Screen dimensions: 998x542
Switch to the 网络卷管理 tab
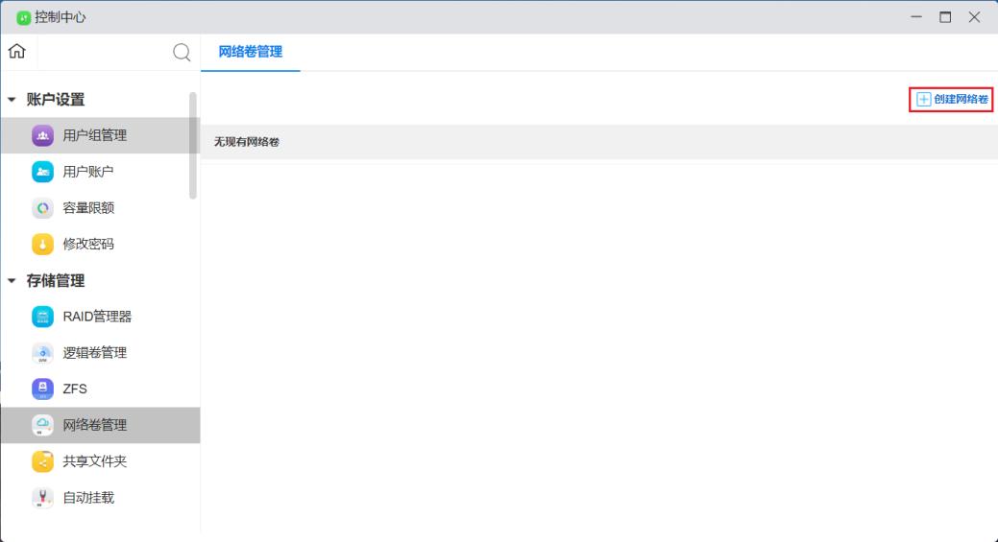pyautogui.click(x=251, y=52)
